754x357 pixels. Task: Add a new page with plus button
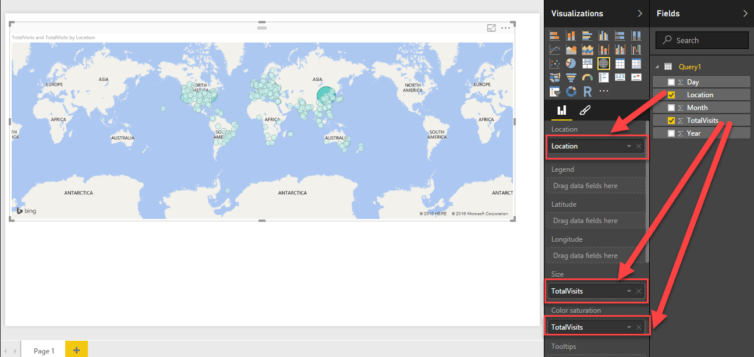pyautogui.click(x=76, y=349)
